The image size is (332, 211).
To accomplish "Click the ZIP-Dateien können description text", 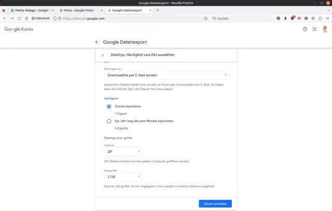I will click(x=146, y=161).
